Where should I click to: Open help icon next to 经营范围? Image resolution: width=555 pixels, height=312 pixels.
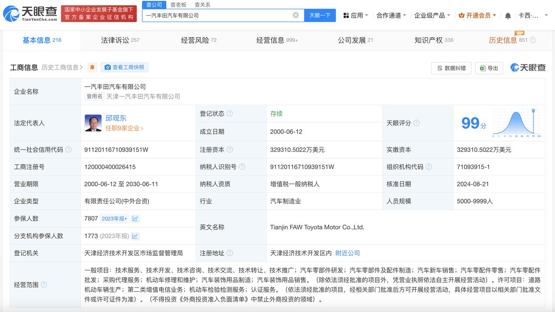pyautogui.click(x=44, y=285)
